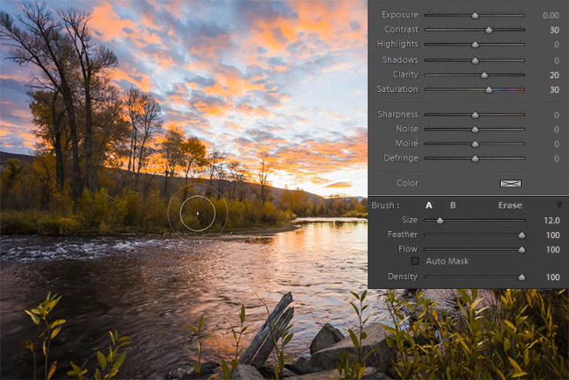This screenshot has width=569, height=380.
Task: Click the Feather value 100
Action: (552, 235)
